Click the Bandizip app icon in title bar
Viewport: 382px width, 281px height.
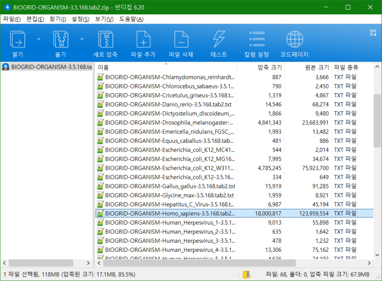click(x=7, y=7)
